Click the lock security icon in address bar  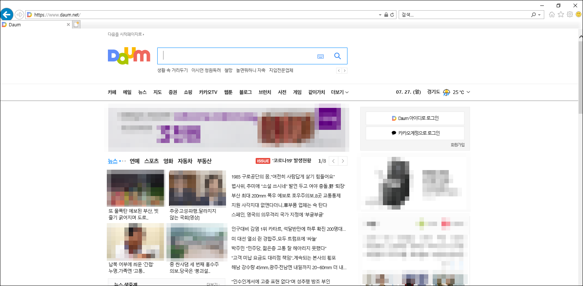(386, 15)
